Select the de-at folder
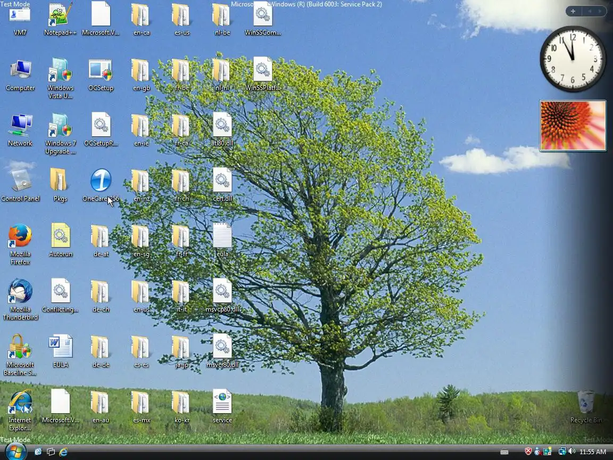The image size is (613, 460). [x=101, y=241]
